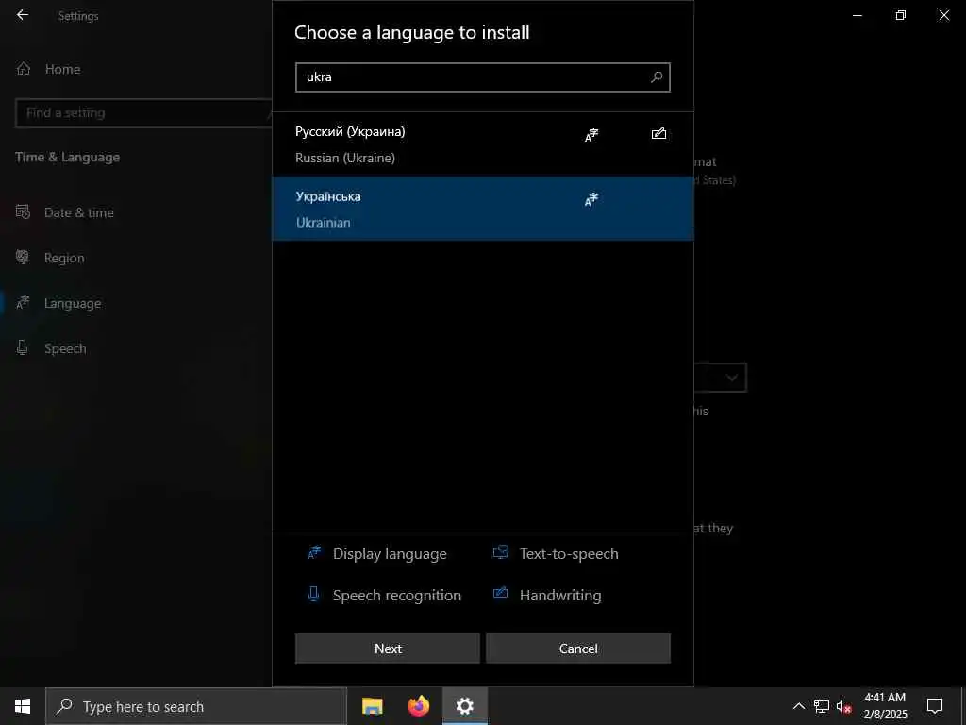966x725 pixels.
Task: Click the display language icon on Russian (Ukraine) row
Action: [x=591, y=135]
